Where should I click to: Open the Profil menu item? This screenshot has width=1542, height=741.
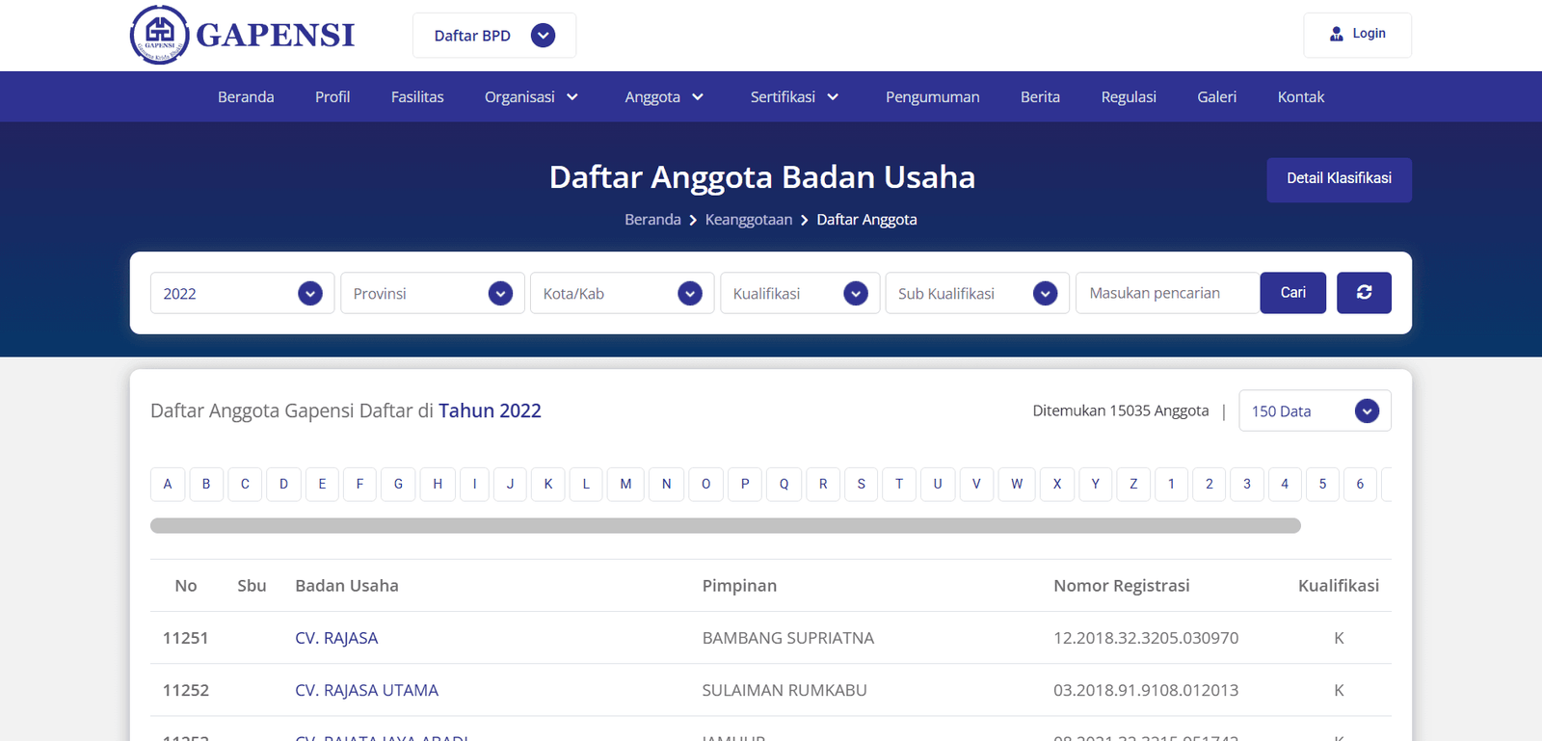tap(332, 96)
